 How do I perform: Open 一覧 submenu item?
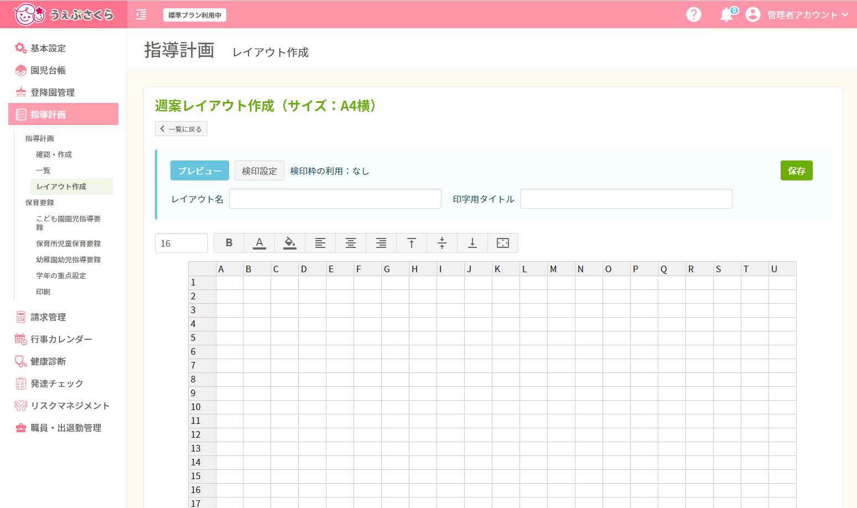[x=43, y=170]
